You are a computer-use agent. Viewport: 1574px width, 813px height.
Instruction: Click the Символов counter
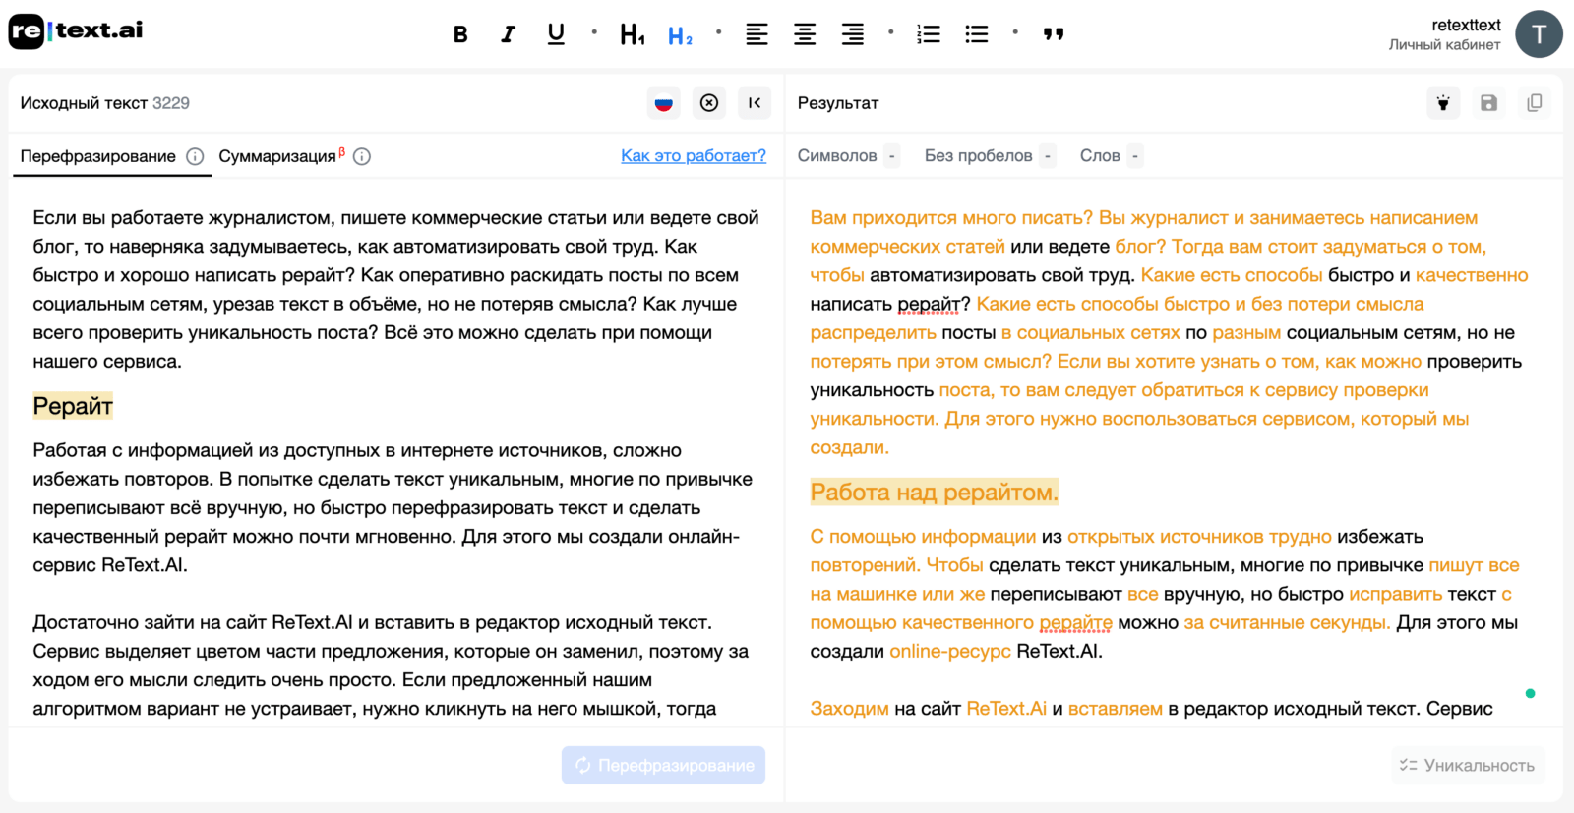pos(848,155)
